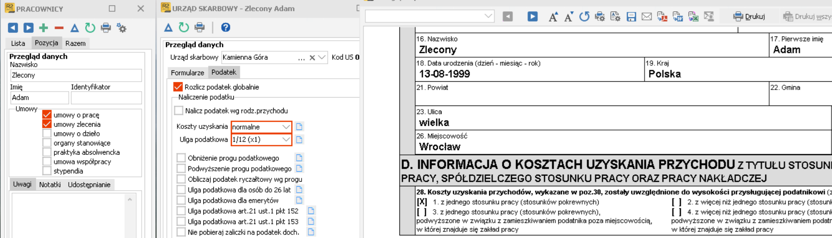Expand the 'Ulga podatkowa' 1/12 dropdown
Screen dimensions: 832x238
286,140
